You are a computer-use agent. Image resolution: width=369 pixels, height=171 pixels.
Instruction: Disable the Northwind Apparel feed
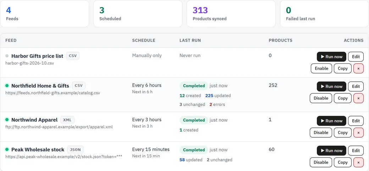(x=321, y=132)
